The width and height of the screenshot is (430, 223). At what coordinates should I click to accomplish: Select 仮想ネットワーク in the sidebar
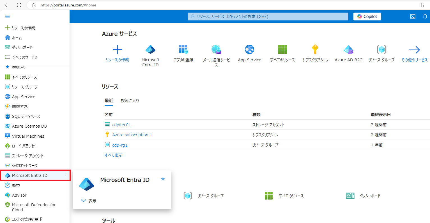point(25,166)
